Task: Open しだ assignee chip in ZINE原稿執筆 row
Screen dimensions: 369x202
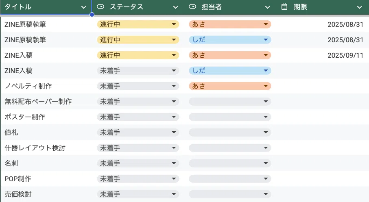Action: 230,40
